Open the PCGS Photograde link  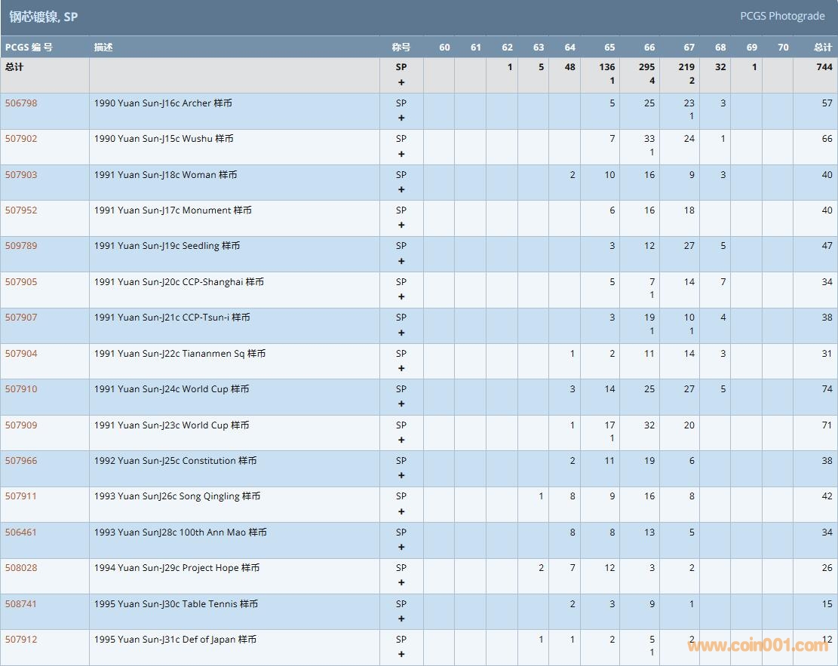[x=781, y=16]
